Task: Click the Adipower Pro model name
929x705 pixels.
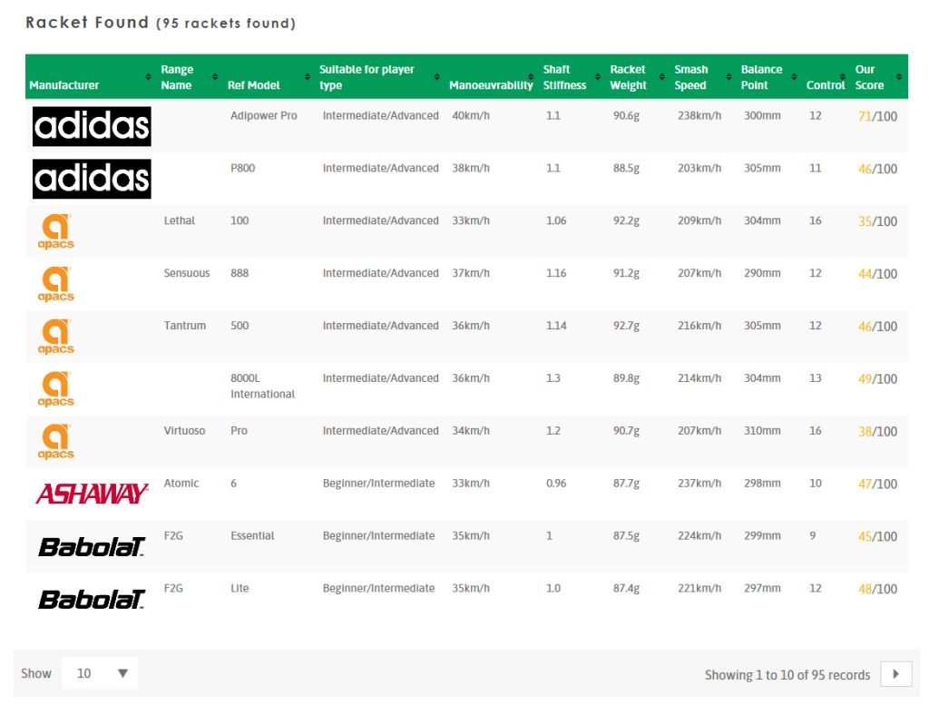Action: [x=264, y=115]
